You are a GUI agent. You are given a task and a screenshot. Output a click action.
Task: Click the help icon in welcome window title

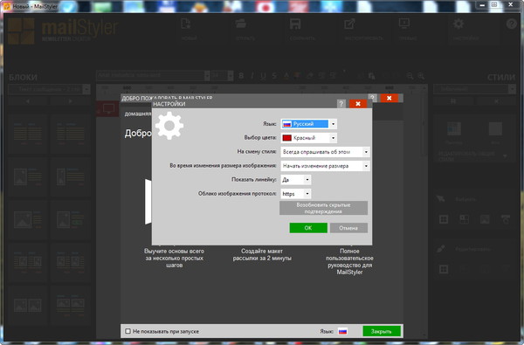pyautogui.click(x=373, y=98)
